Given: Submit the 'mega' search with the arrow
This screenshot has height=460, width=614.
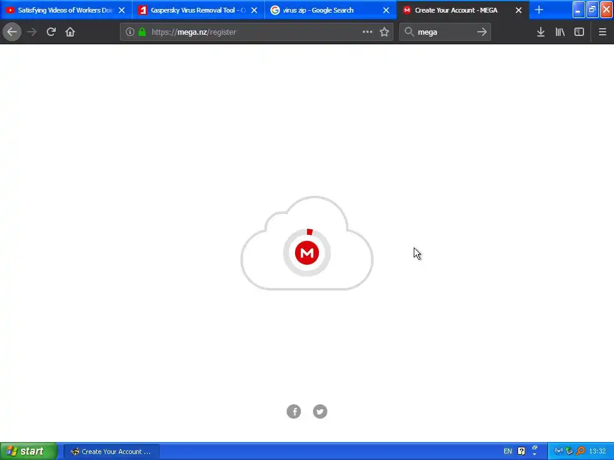Looking at the screenshot, I should (482, 32).
